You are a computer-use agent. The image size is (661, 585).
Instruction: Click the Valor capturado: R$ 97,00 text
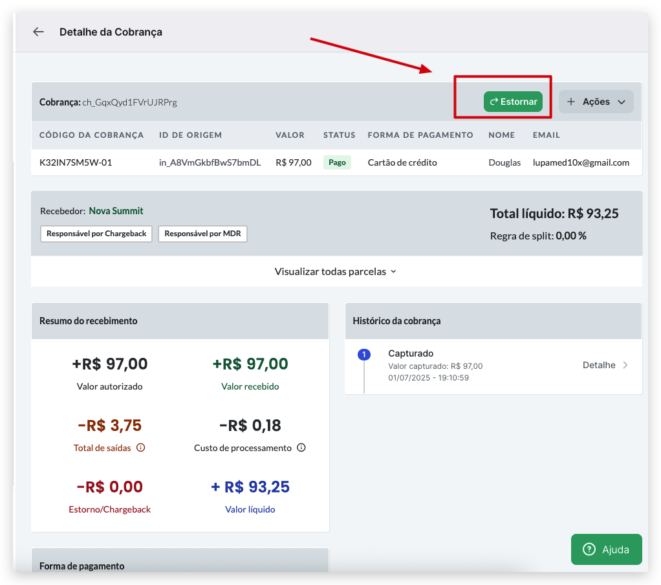(x=435, y=366)
